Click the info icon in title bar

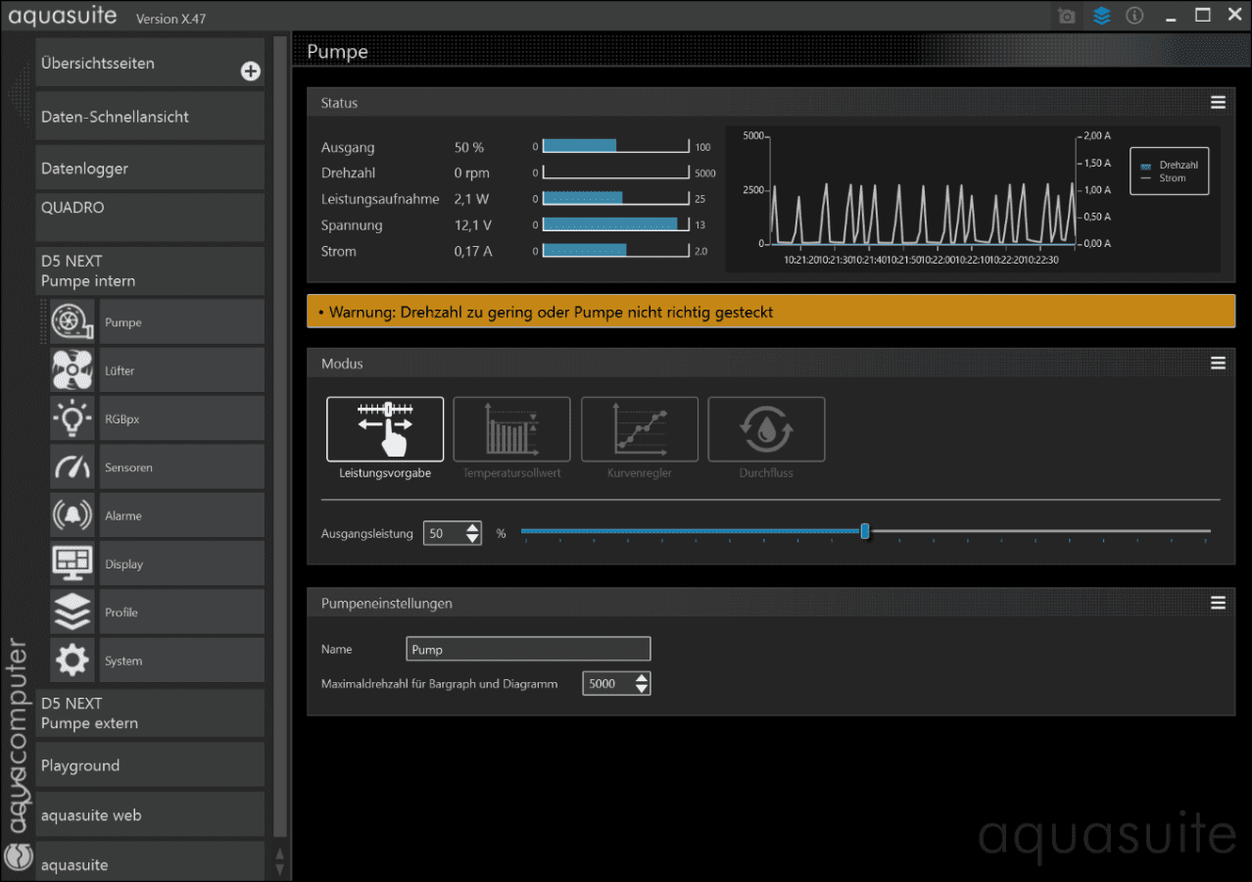click(x=1134, y=16)
